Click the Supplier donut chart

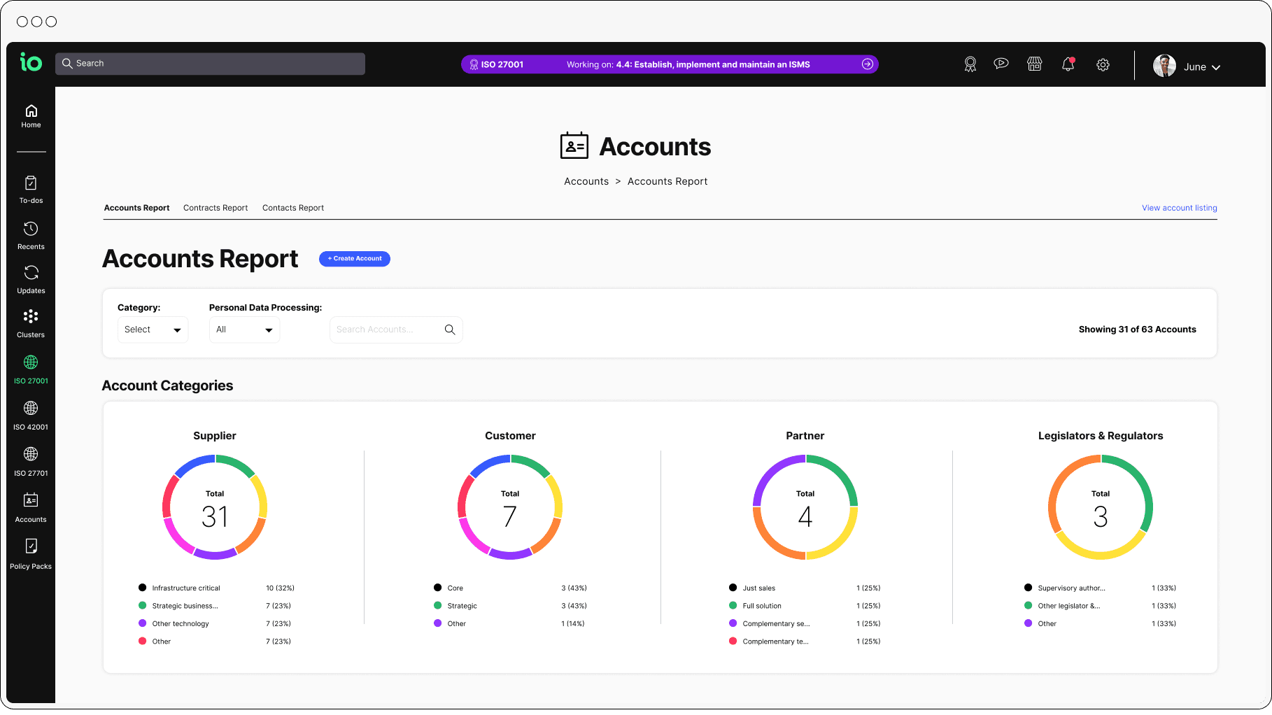coord(215,507)
